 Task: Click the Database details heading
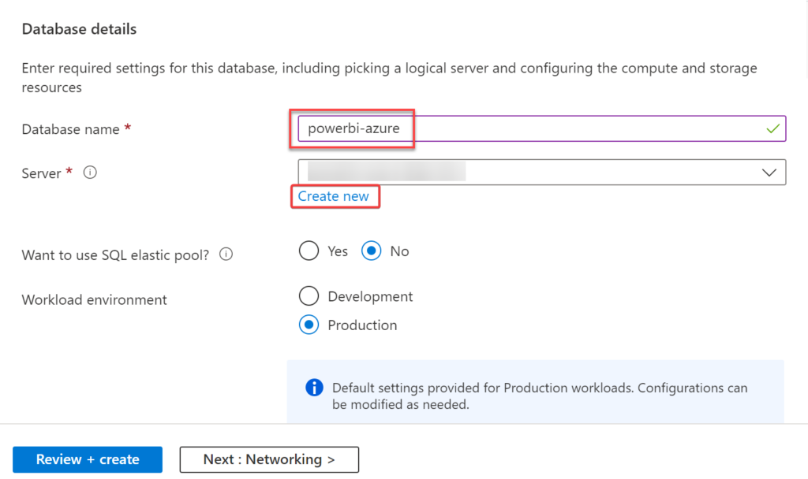click(79, 29)
